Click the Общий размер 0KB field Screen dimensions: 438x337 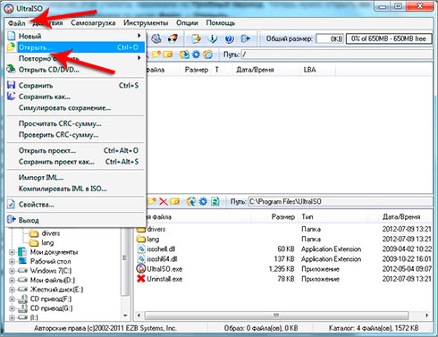[330, 38]
